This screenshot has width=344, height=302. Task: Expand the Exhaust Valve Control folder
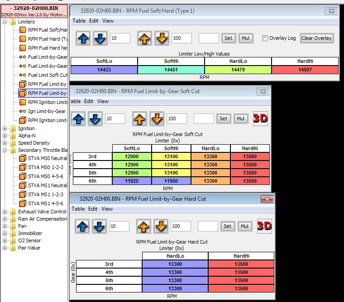(x=5, y=212)
